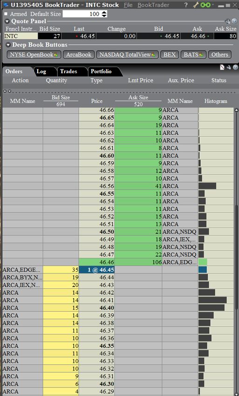Switch to the Orders tab
The height and width of the screenshot is (396, 239).
pyautogui.click(x=14, y=71)
